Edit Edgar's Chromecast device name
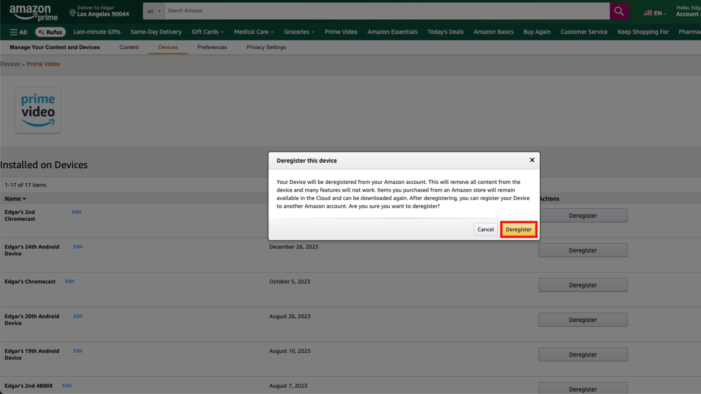Screen dimensions: 701x394 tap(69, 281)
